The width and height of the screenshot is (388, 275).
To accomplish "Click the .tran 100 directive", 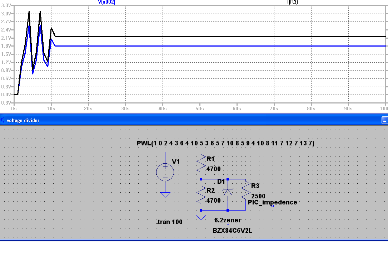I will coord(169,222).
